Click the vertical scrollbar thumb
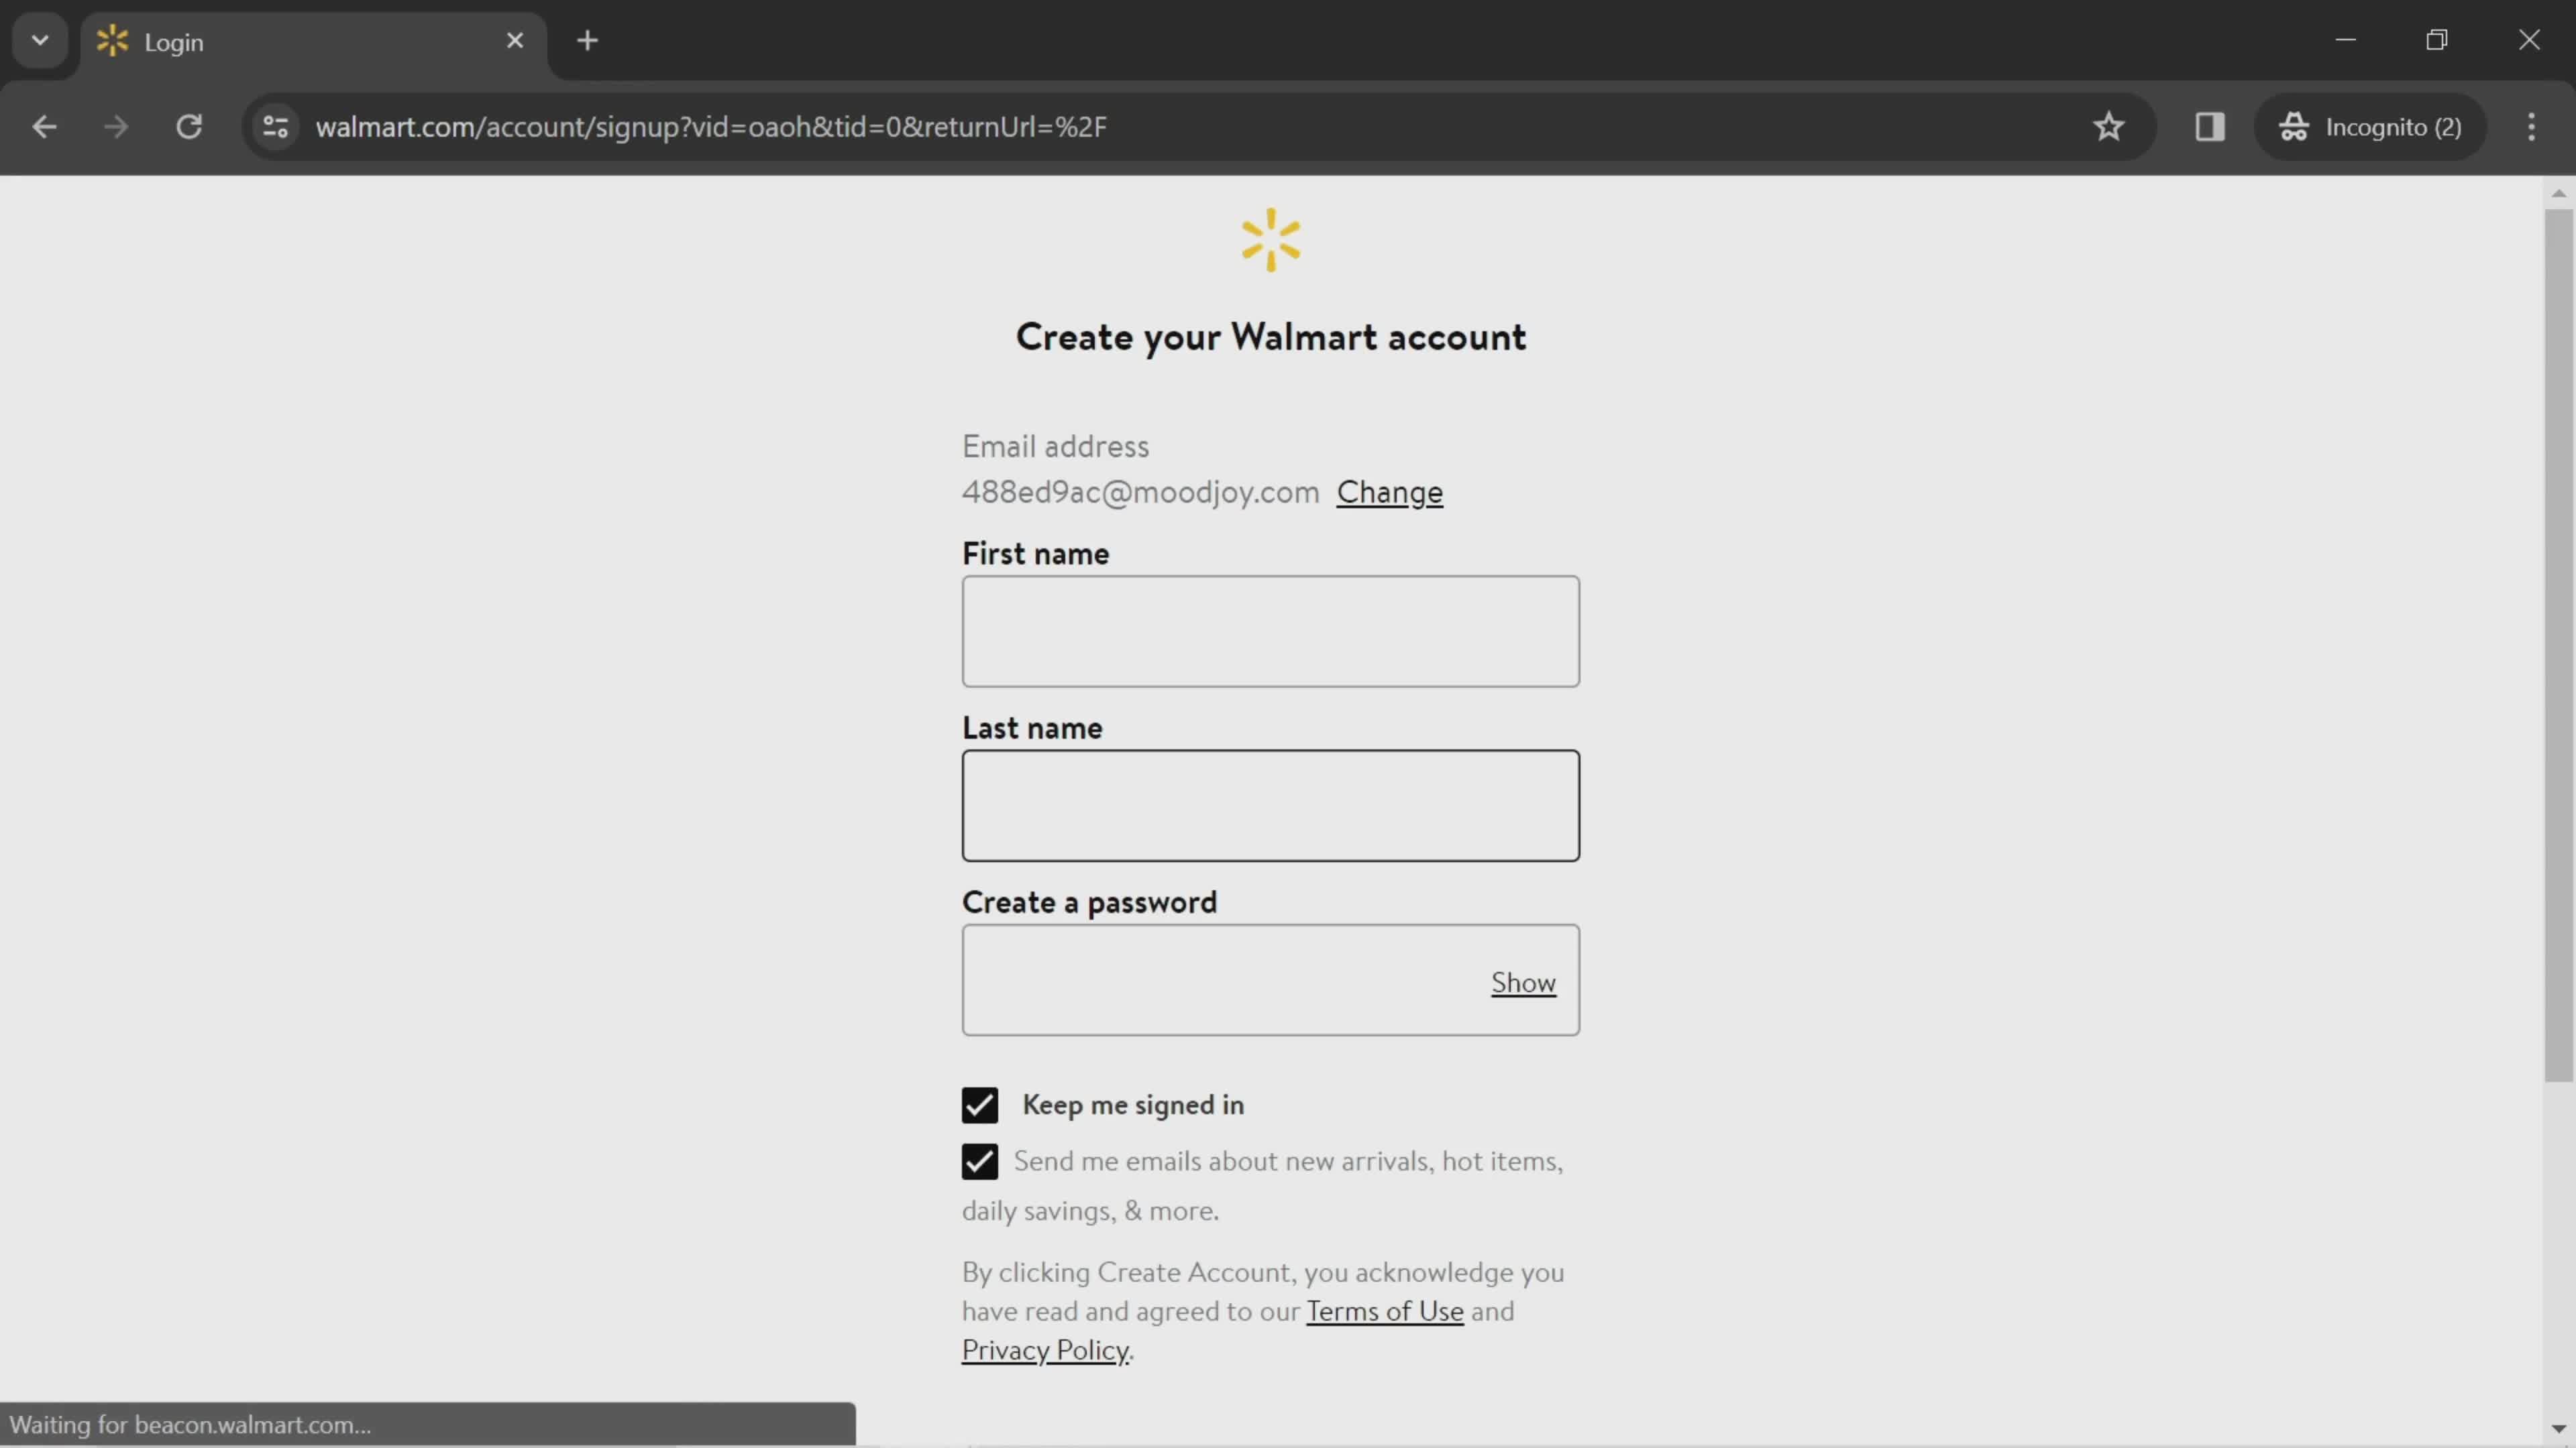Viewport: 2576px width, 1448px height. pos(2558,644)
